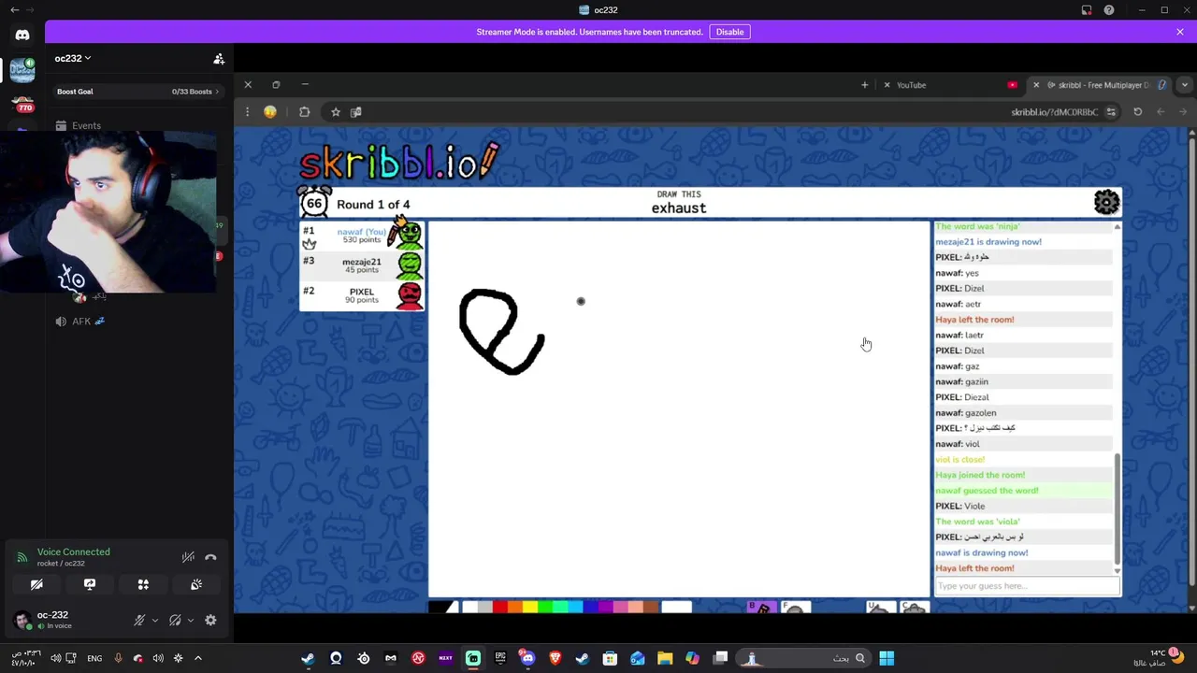
Task: Open the brush size selector box
Action: [x=676, y=608]
